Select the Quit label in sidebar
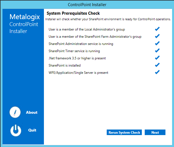This screenshot has height=147, width=174. tap(32, 130)
